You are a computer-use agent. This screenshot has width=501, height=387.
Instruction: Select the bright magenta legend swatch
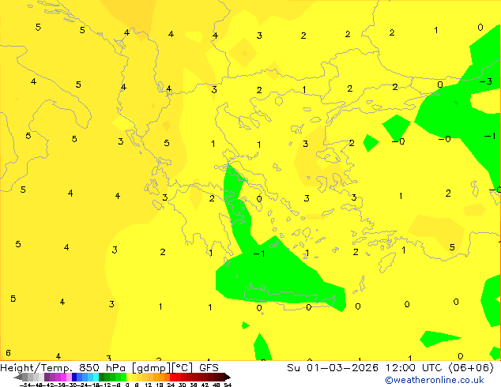pos(63,377)
